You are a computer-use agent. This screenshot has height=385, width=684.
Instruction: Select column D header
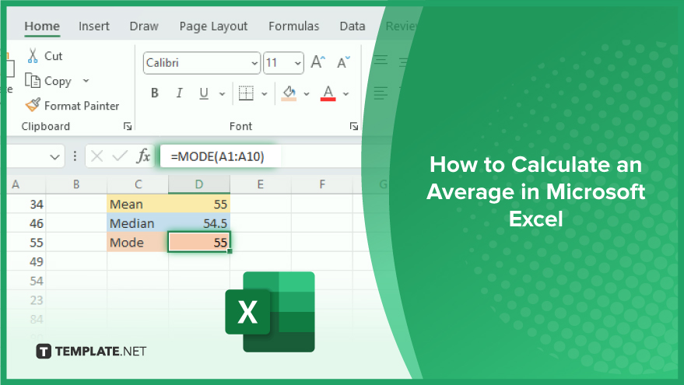click(199, 184)
